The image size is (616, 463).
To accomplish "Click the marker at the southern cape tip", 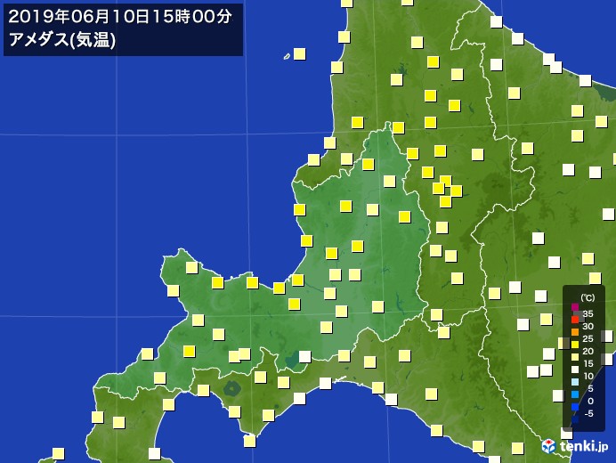I will pyautogui.click(x=249, y=441).
